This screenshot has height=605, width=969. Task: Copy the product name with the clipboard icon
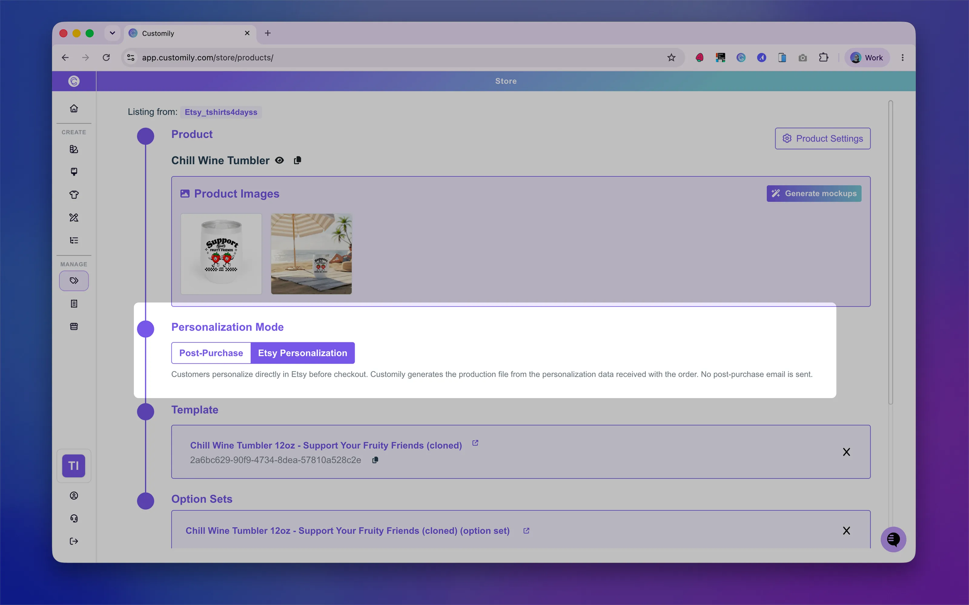click(297, 160)
